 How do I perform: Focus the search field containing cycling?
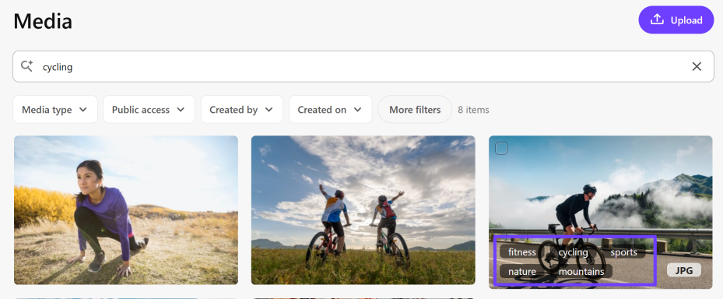pyautogui.click(x=363, y=66)
